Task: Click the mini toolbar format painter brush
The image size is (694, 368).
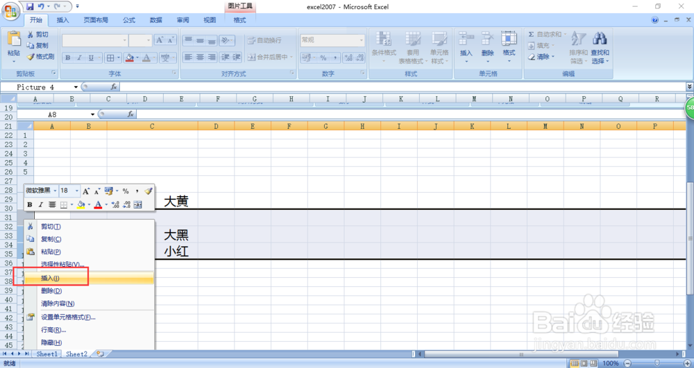Action: (149, 191)
